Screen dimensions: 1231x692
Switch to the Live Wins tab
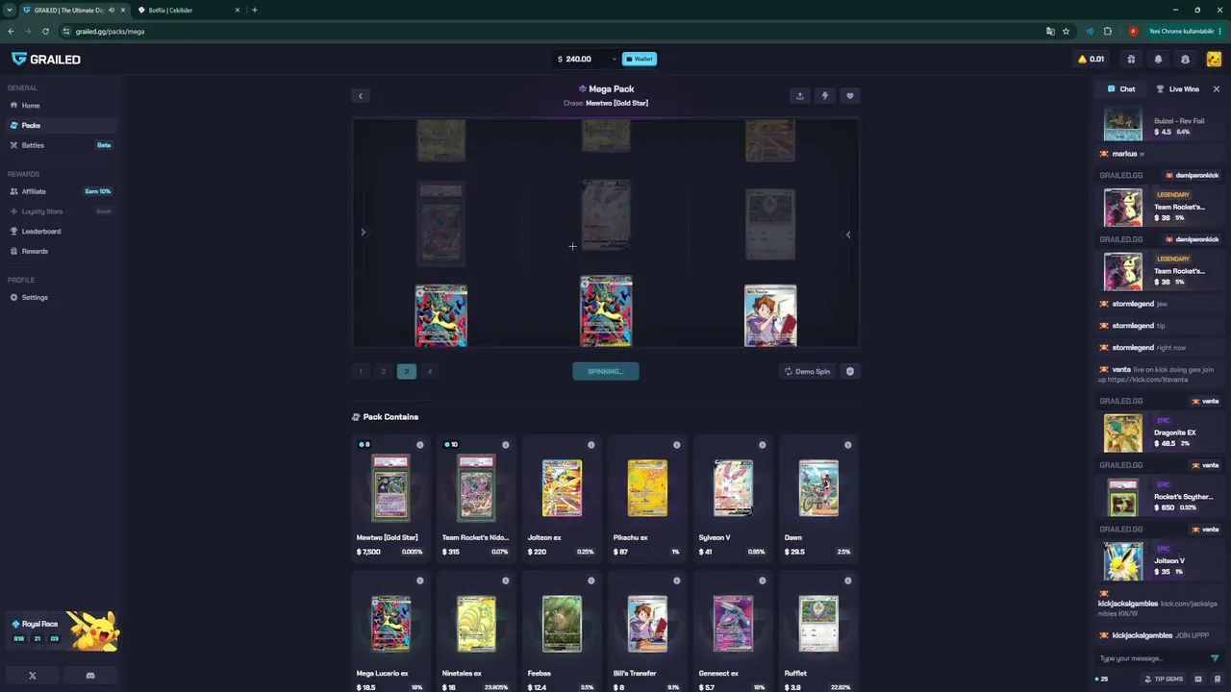[x=1177, y=89]
